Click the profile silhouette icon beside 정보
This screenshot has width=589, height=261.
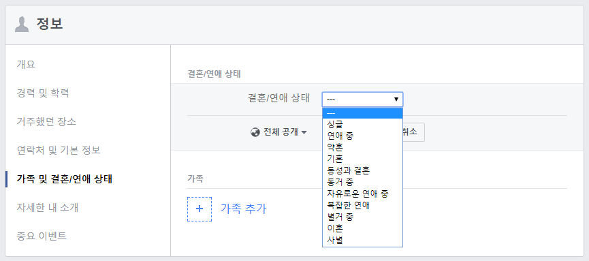pyautogui.click(x=21, y=25)
